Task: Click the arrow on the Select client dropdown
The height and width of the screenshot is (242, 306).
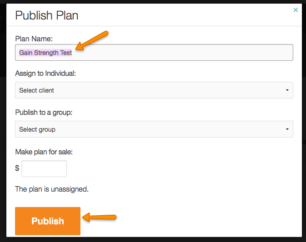Action: coord(287,90)
